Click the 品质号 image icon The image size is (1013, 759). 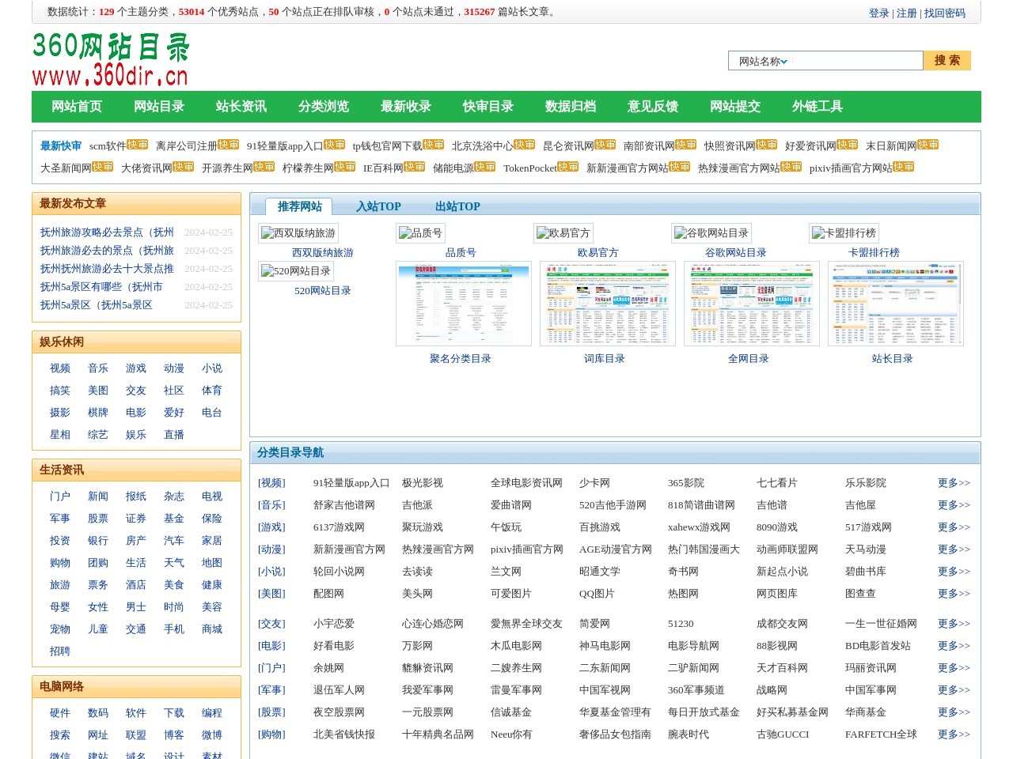pyautogui.click(x=420, y=233)
